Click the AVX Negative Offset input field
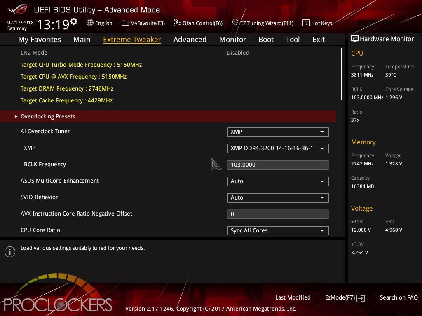The image size is (422, 316). [278, 214]
